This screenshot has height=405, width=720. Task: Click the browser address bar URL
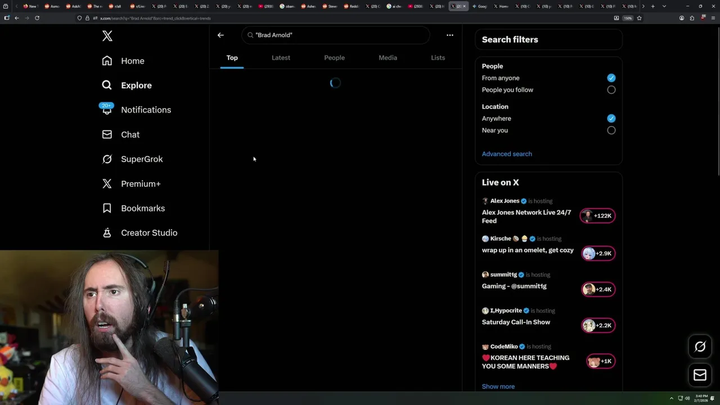155,19
